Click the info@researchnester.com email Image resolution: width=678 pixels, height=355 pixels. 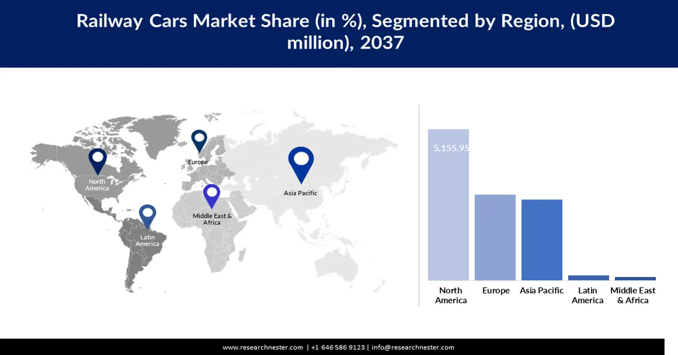click(413, 347)
